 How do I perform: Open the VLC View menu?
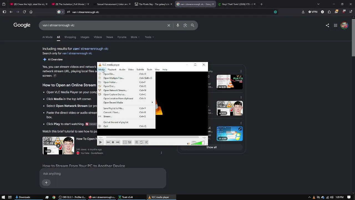pyautogui.click(x=157, y=69)
